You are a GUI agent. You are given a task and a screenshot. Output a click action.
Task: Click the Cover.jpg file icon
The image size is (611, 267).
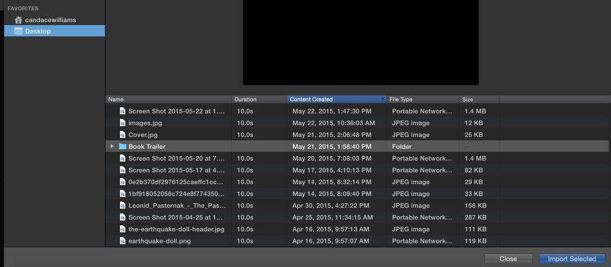pyautogui.click(x=122, y=135)
